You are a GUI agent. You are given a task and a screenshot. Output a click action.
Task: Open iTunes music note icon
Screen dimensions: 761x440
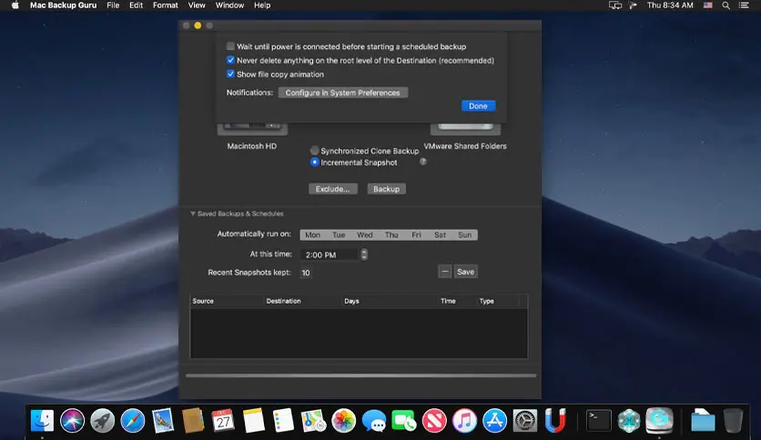(464, 420)
